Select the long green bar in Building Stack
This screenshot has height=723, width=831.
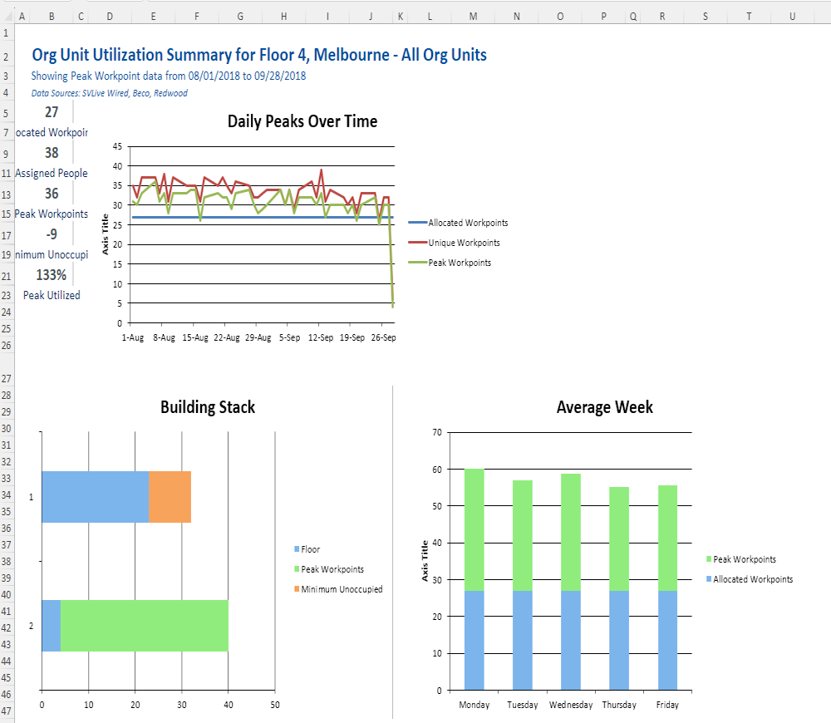(x=144, y=626)
